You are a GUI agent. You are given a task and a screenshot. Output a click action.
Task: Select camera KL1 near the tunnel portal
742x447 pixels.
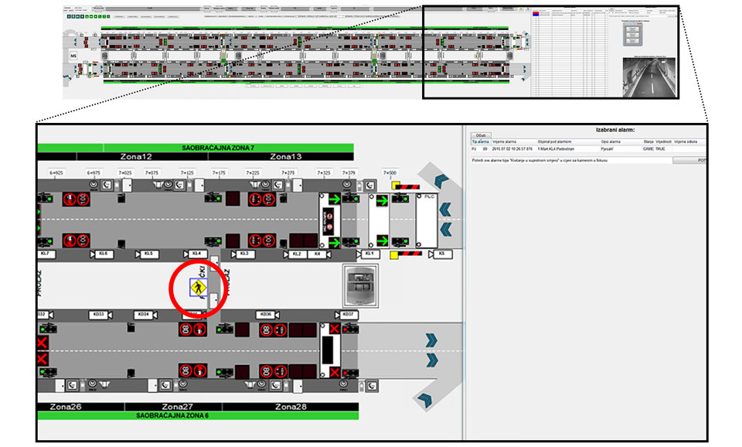[x=369, y=254]
